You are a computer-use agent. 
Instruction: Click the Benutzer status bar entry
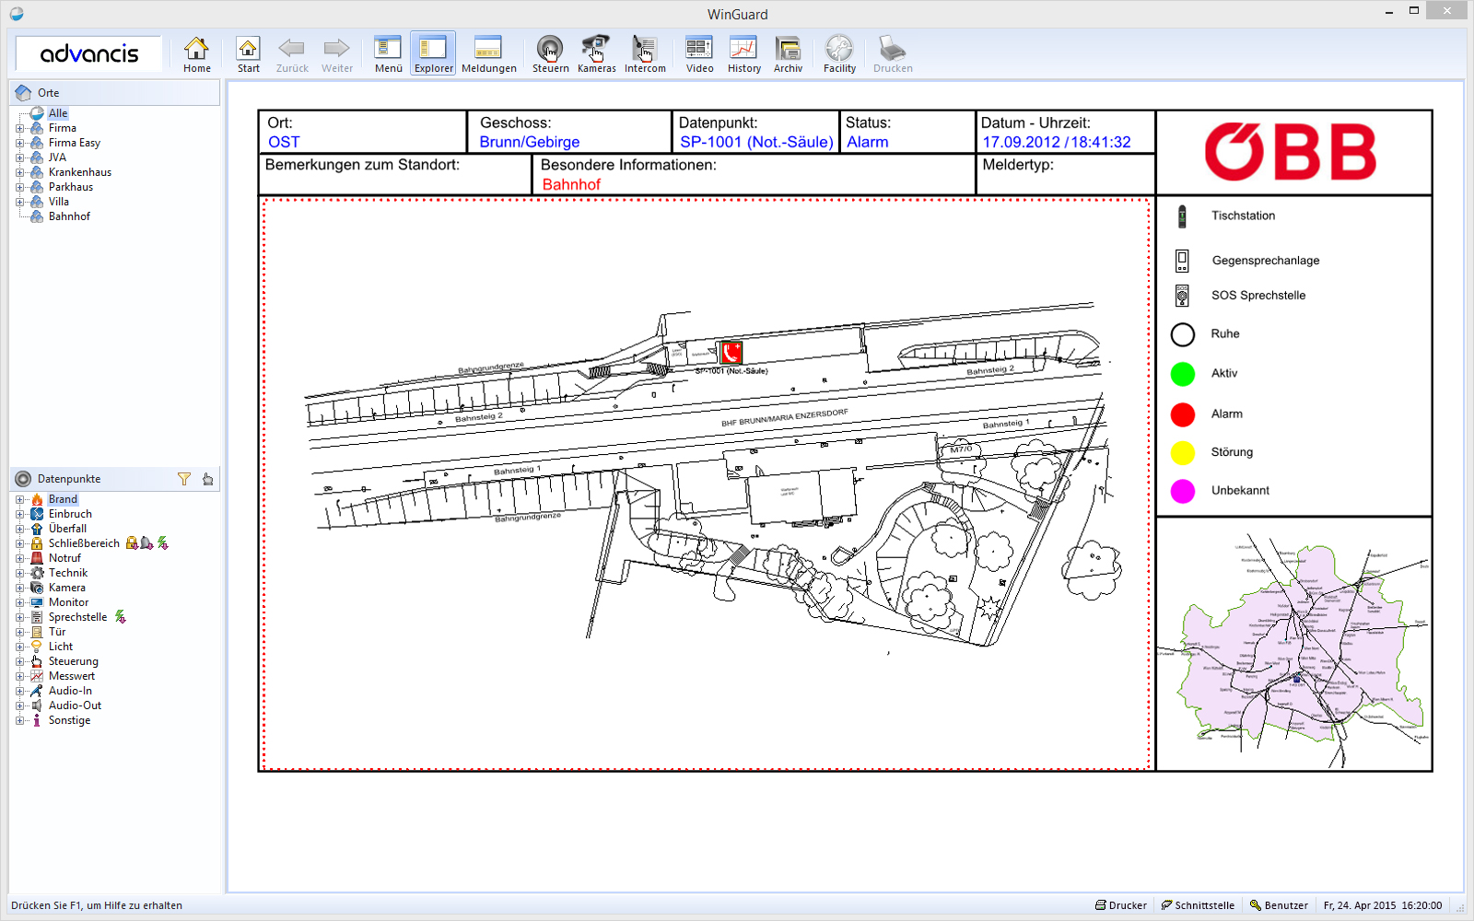[1279, 905]
